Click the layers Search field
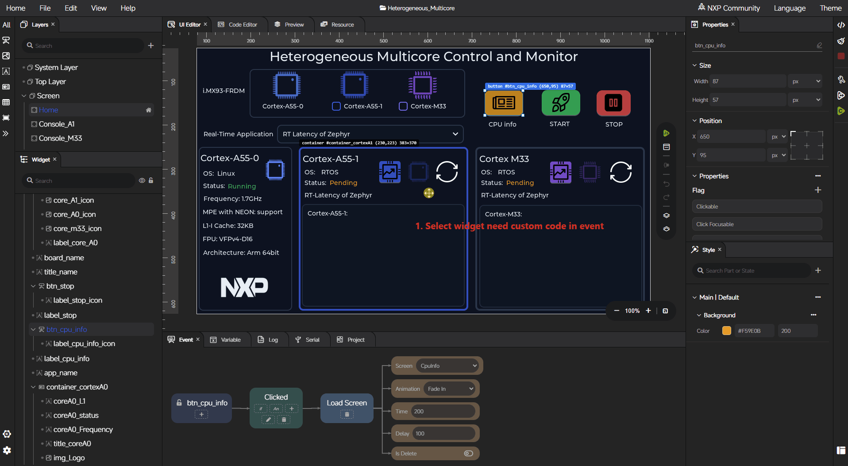 (84, 46)
